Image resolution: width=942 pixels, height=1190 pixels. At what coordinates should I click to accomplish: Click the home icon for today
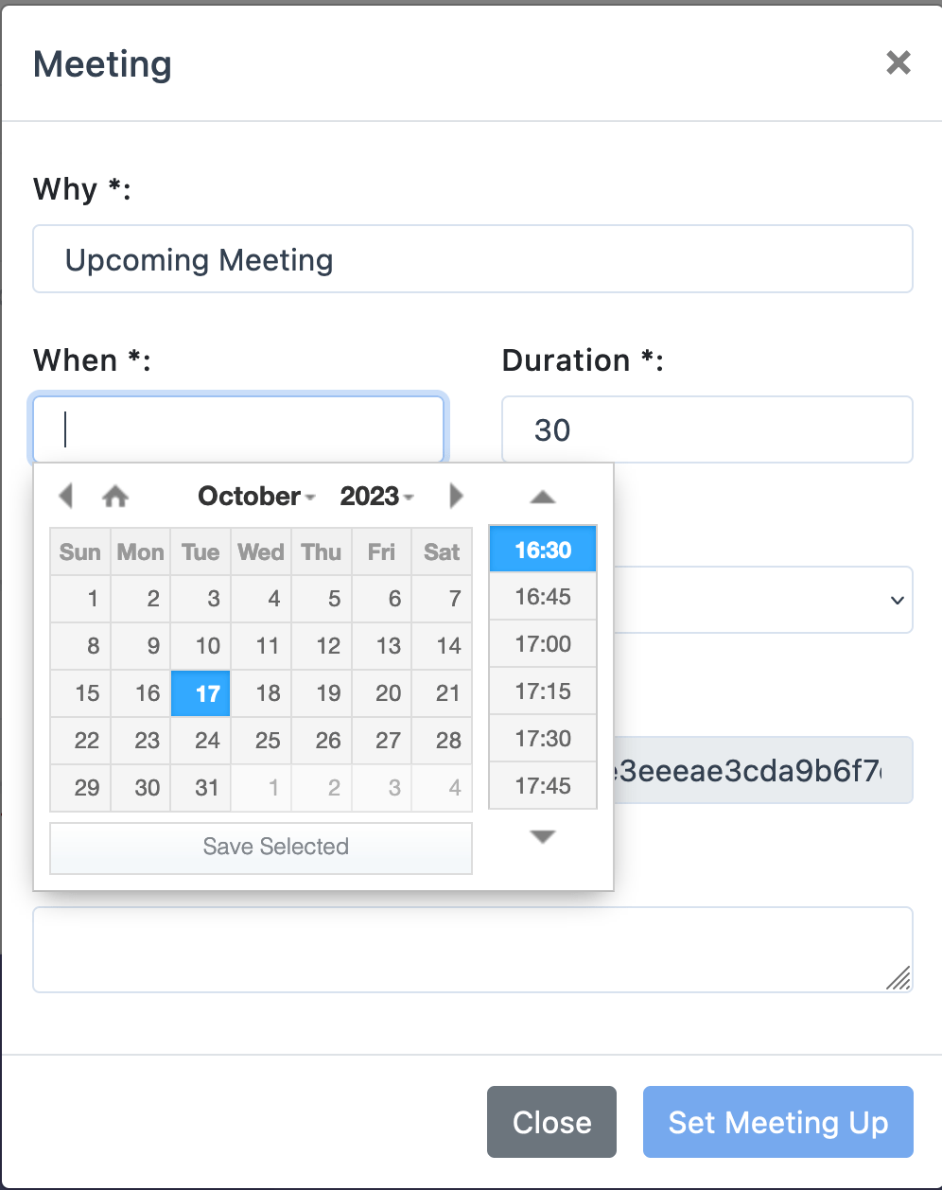coord(115,496)
